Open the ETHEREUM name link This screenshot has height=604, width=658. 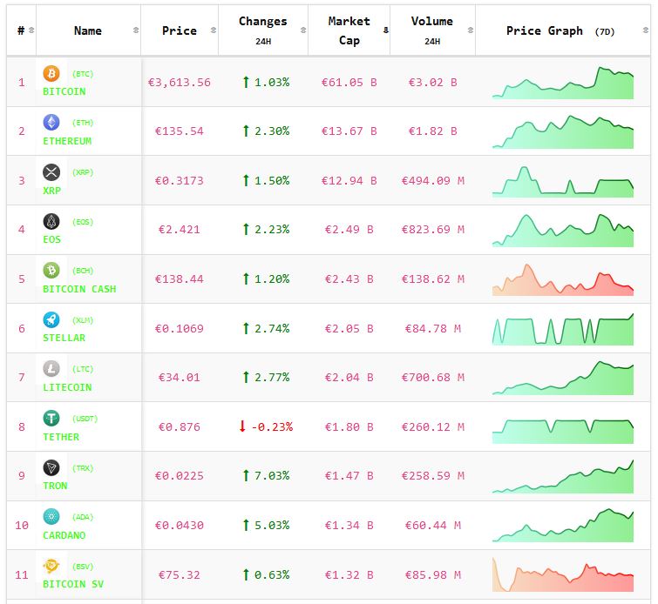(x=67, y=141)
